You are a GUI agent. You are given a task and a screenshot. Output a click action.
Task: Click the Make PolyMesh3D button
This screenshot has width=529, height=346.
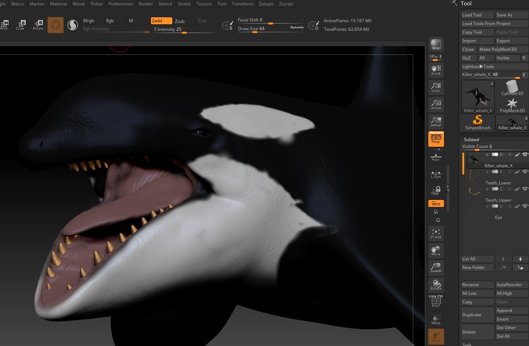[503, 49]
